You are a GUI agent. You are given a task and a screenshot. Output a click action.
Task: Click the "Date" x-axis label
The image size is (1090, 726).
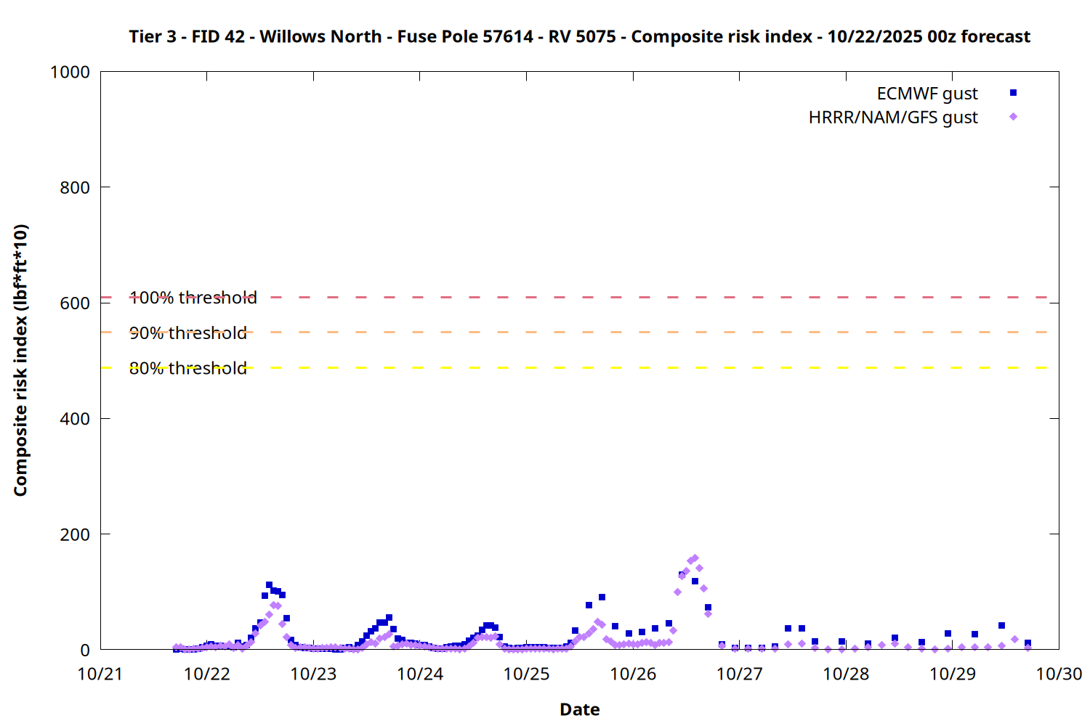(x=579, y=709)
